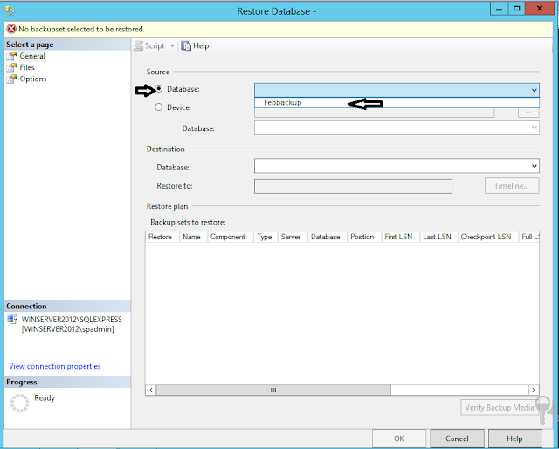Click the Restore Database window title icon

point(10,11)
